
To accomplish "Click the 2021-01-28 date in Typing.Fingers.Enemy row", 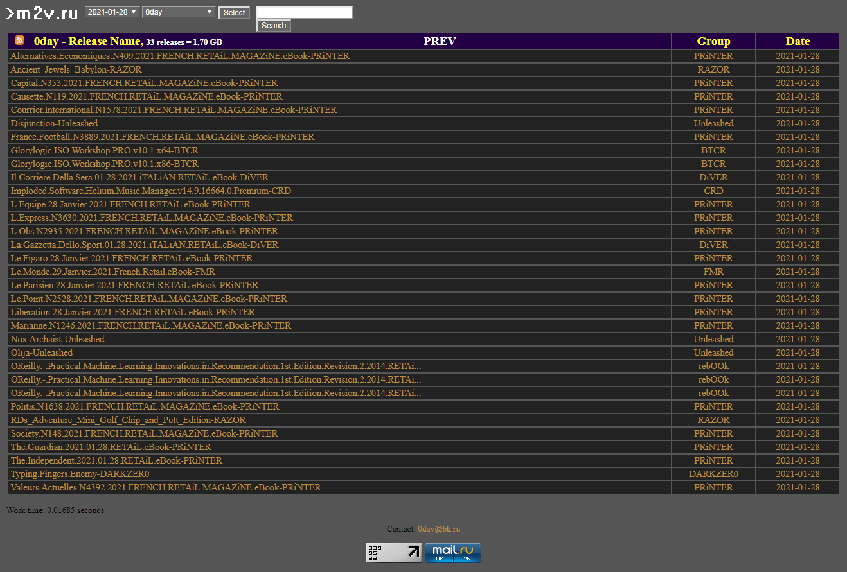I will [798, 474].
